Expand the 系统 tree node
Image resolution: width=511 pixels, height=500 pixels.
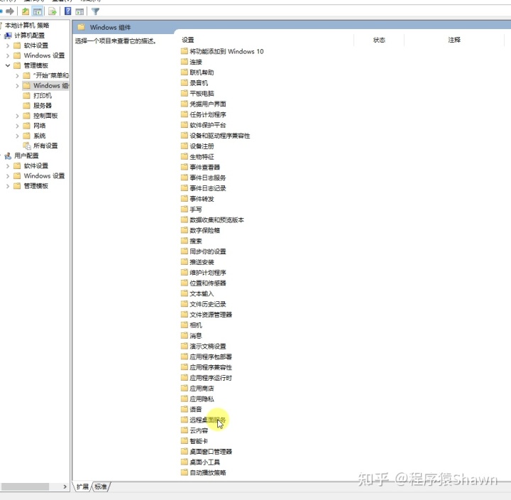coord(17,136)
